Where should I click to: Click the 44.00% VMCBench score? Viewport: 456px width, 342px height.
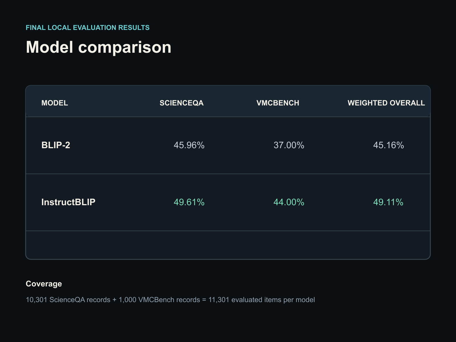click(x=289, y=202)
